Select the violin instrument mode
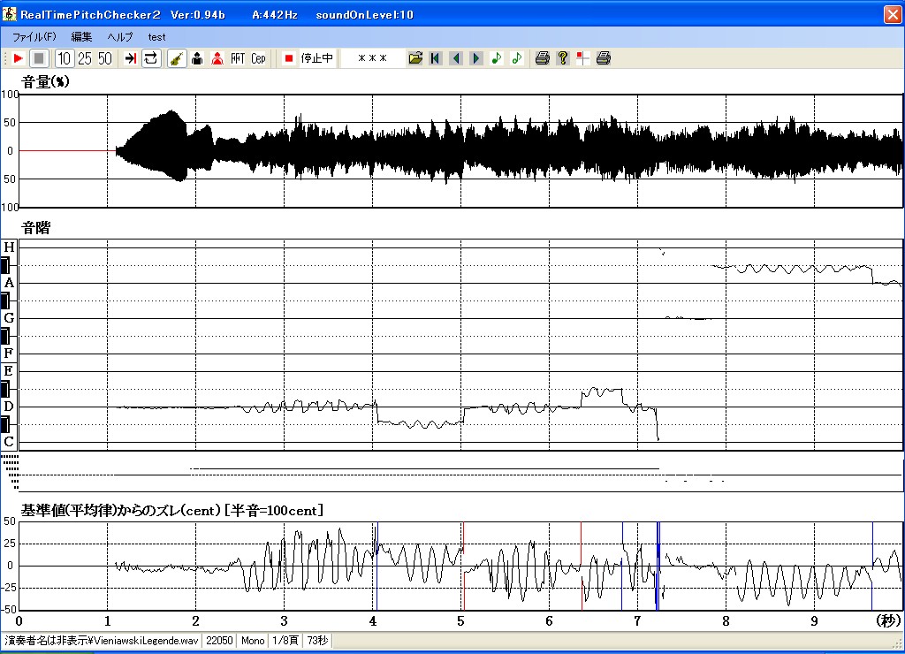Image resolution: width=905 pixels, height=654 pixels. 177,58
